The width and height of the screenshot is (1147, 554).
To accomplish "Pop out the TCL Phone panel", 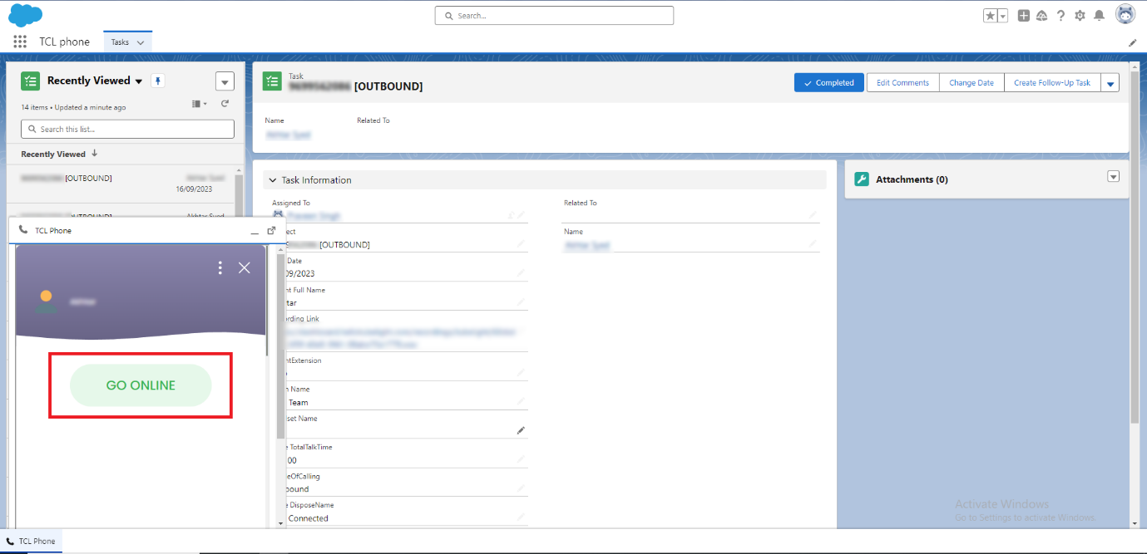I will point(271,231).
